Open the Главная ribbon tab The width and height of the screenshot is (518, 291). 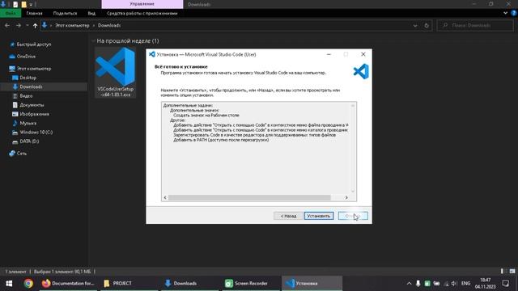tap(34, 13)
